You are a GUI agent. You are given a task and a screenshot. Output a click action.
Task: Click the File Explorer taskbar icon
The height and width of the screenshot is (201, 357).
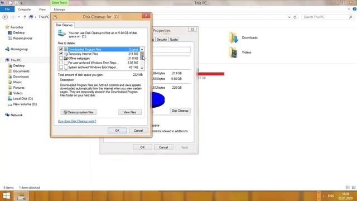pos(21,196)
